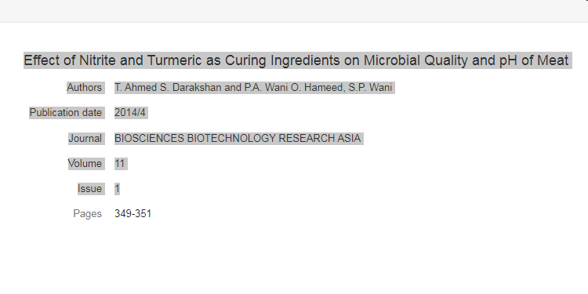Click the Volume label
This screenshot has height=294, width=588.
click(85, 164)
